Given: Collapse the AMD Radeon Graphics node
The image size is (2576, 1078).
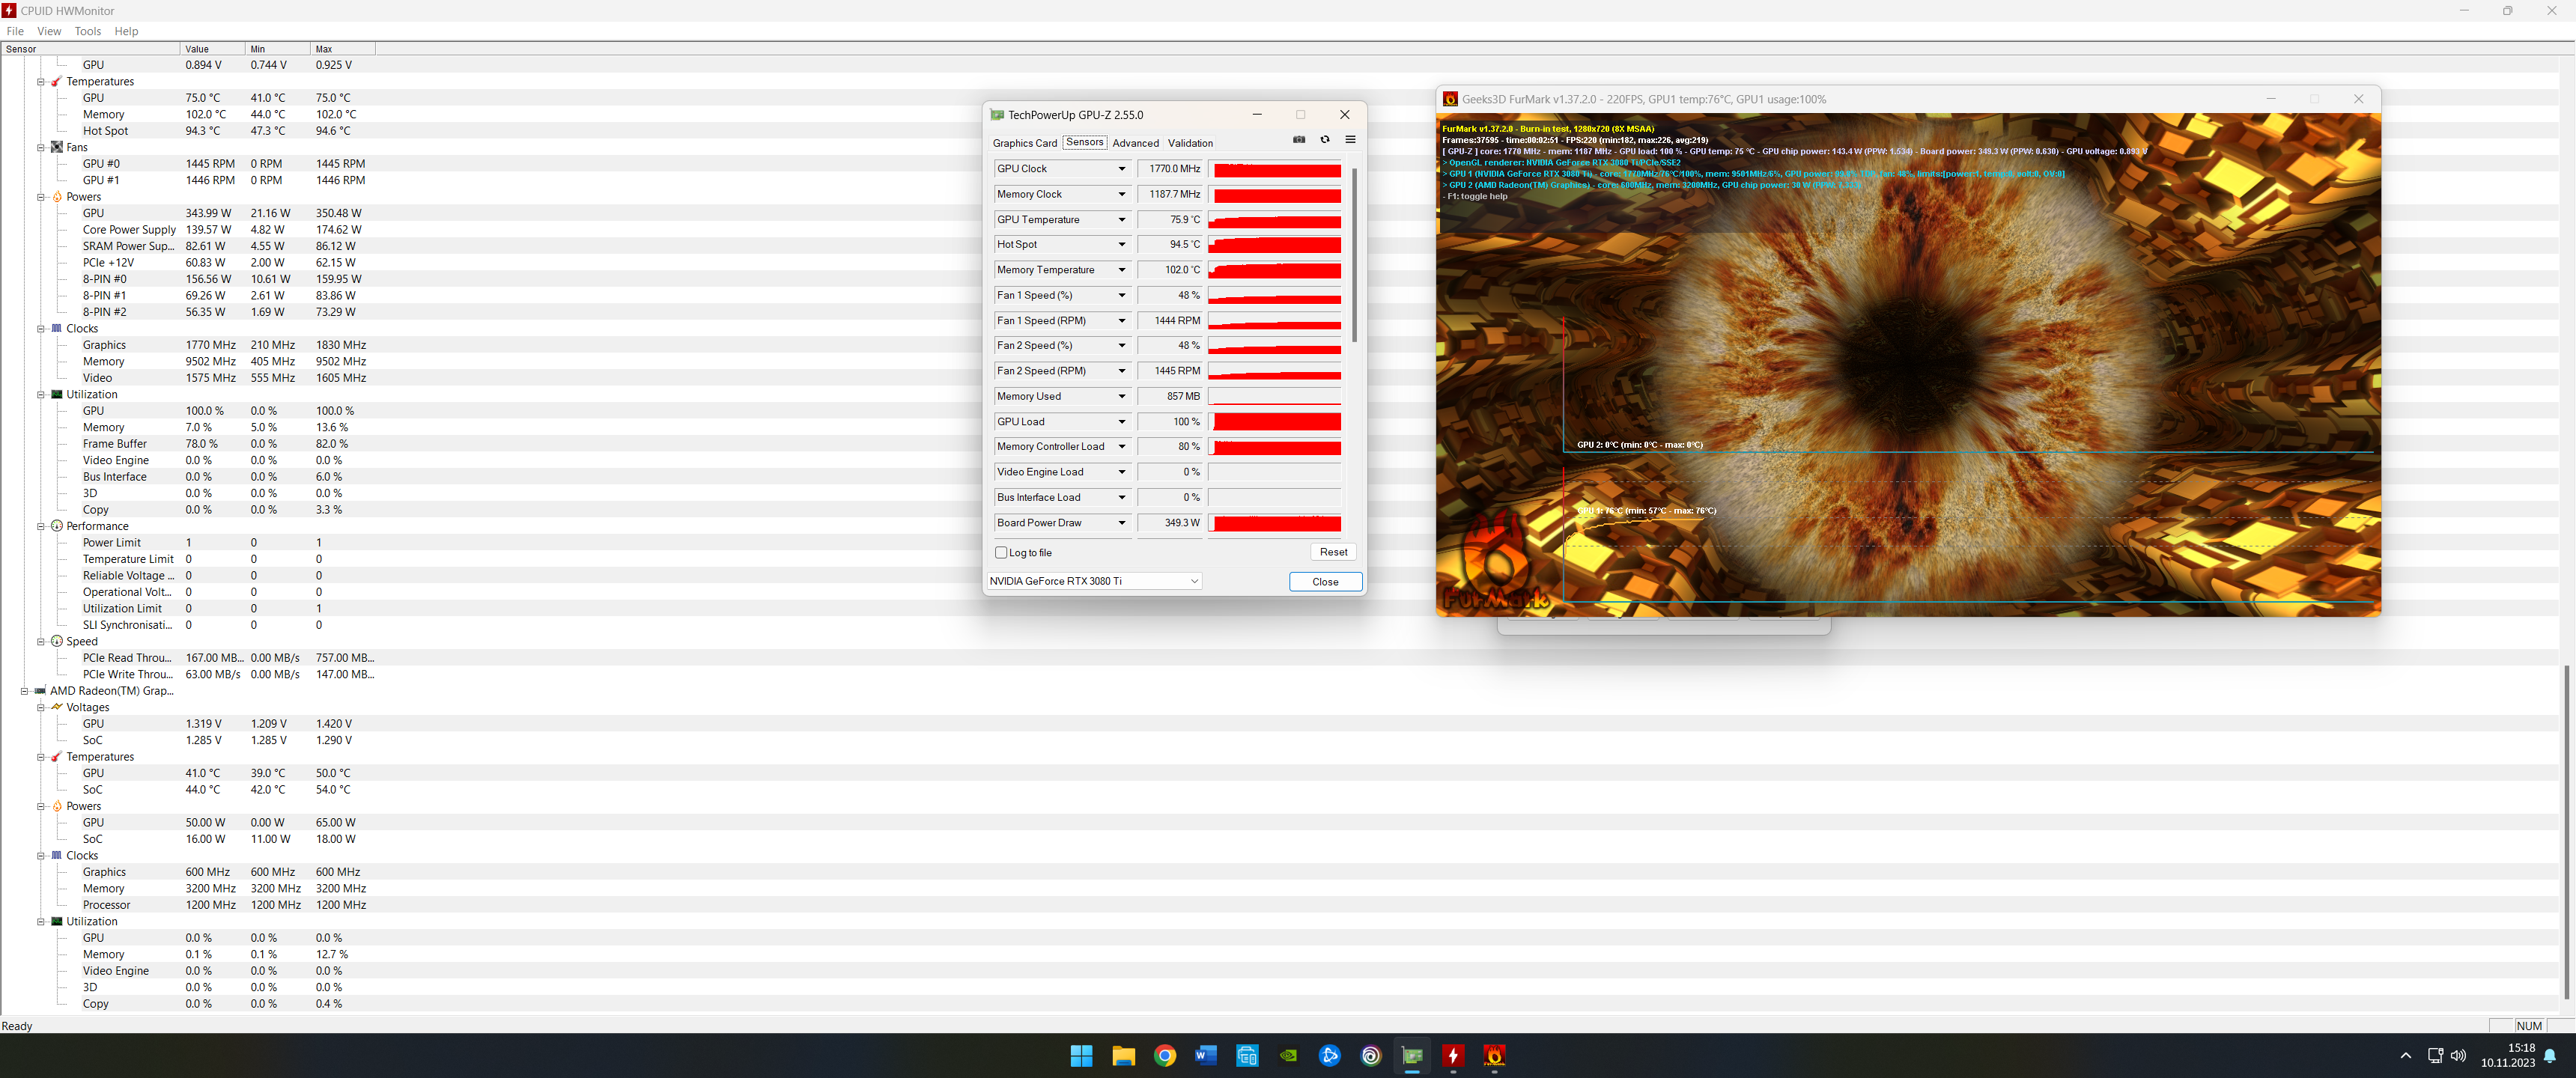Looking at the screenshot, I should coord(24,691).
